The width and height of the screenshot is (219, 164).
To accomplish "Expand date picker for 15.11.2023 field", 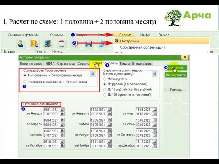I will click(x=109, y=141).
